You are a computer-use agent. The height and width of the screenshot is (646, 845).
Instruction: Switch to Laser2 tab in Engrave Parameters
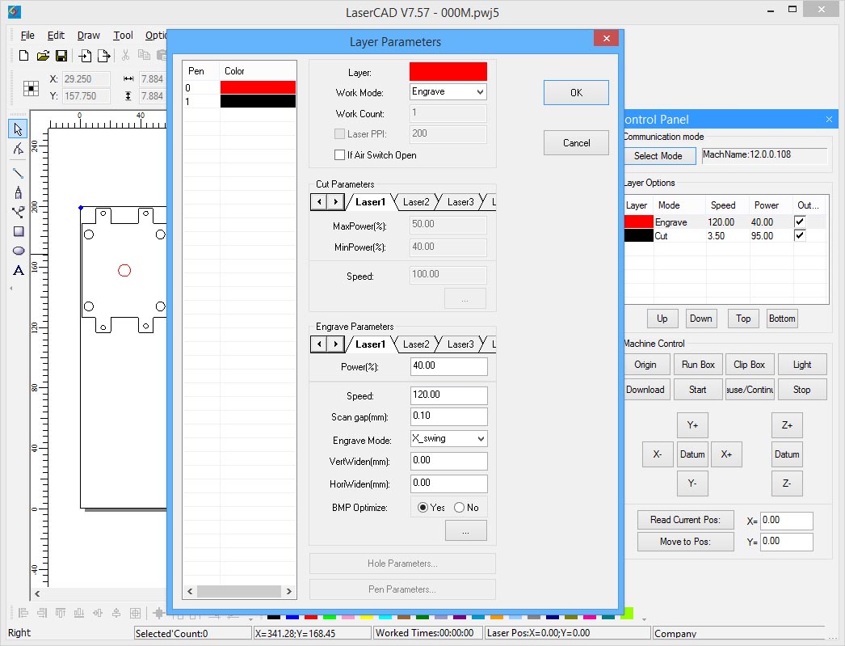click(x=416, y=344)
